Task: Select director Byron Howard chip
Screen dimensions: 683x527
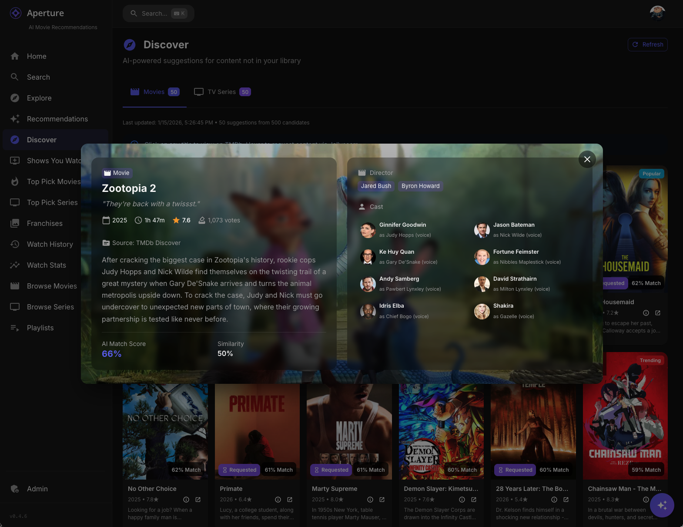Action: click(421, 186)
